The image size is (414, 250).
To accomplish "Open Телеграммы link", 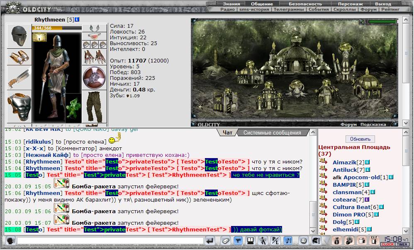I will pos(289,9).
